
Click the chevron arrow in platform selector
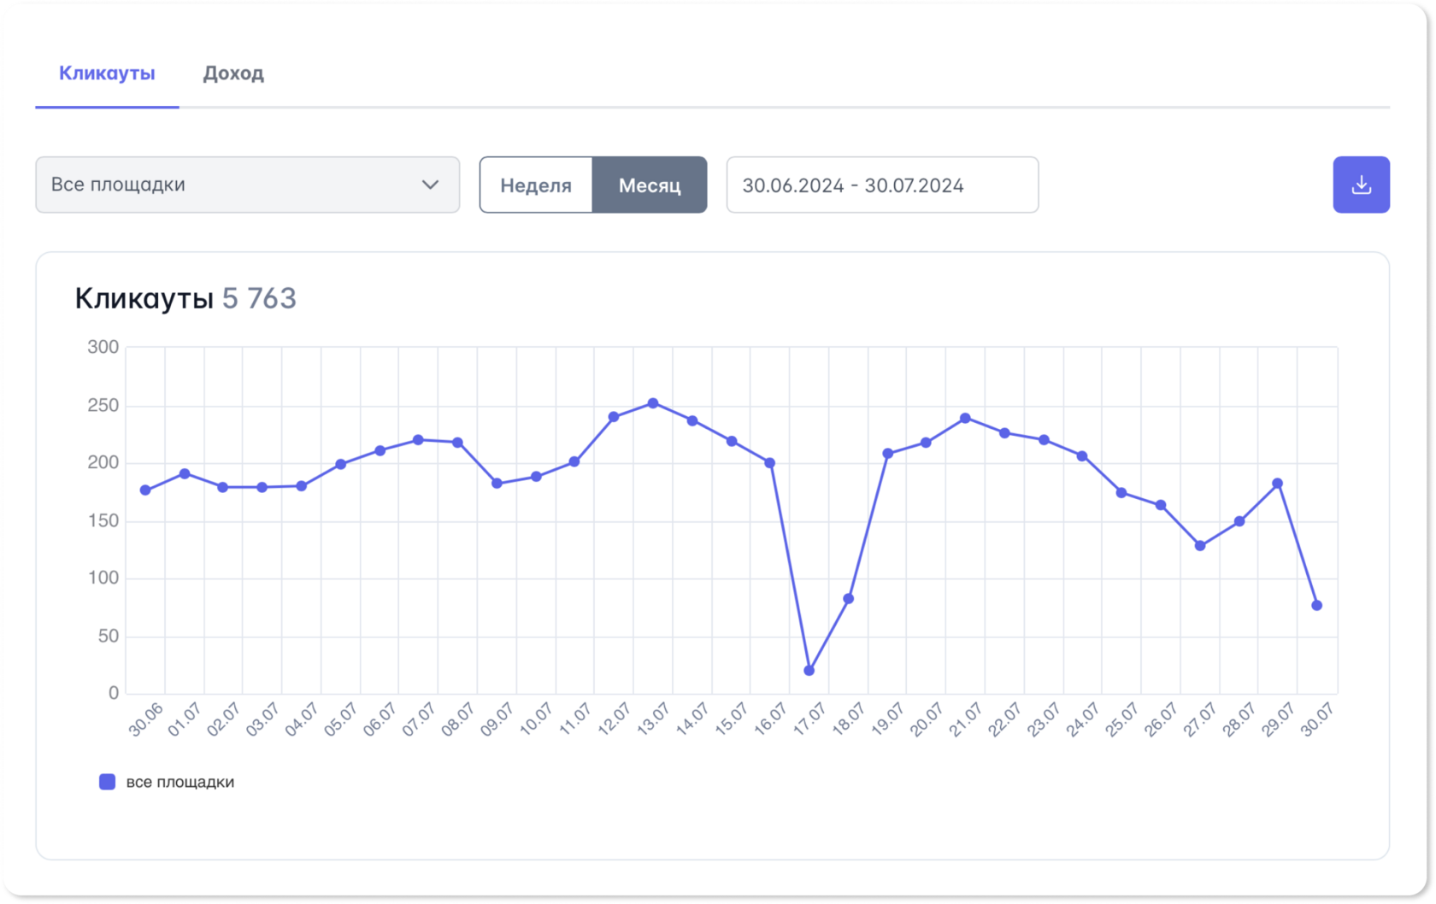pos(430,185)
